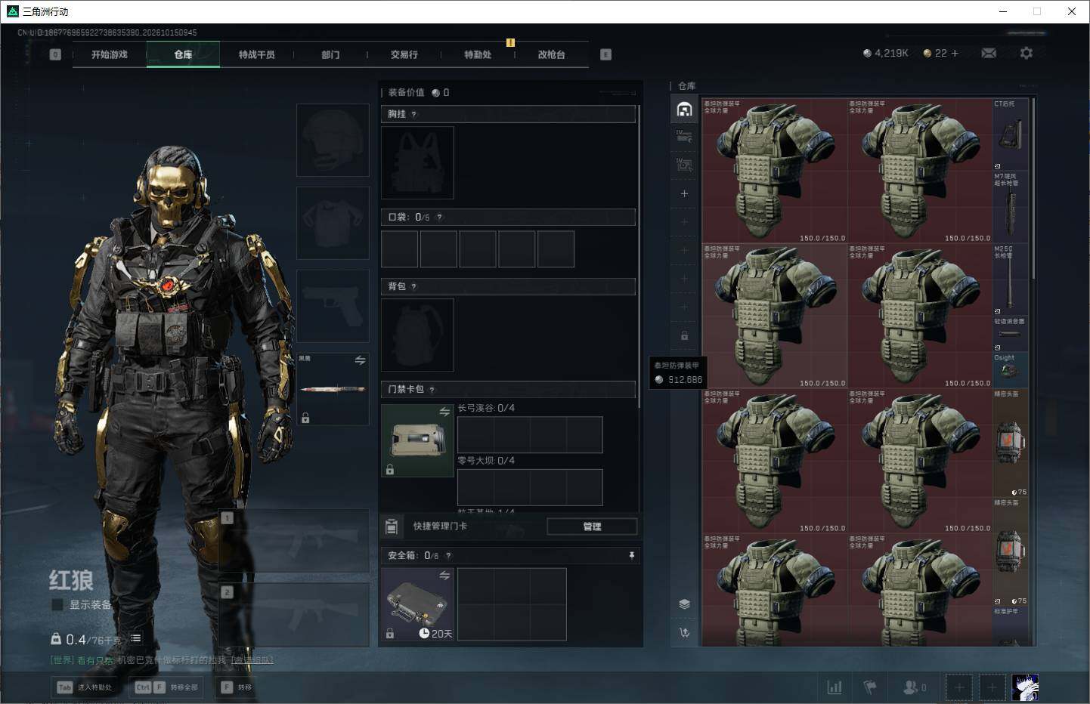The width and height of the screenshot is (1090, 704).
Task: Select the M250 长枪管 barrel item
Action: pyautogui.click(x=1011, y=279)
